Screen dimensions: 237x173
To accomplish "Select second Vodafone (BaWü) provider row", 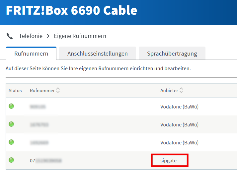I will 179,125.
